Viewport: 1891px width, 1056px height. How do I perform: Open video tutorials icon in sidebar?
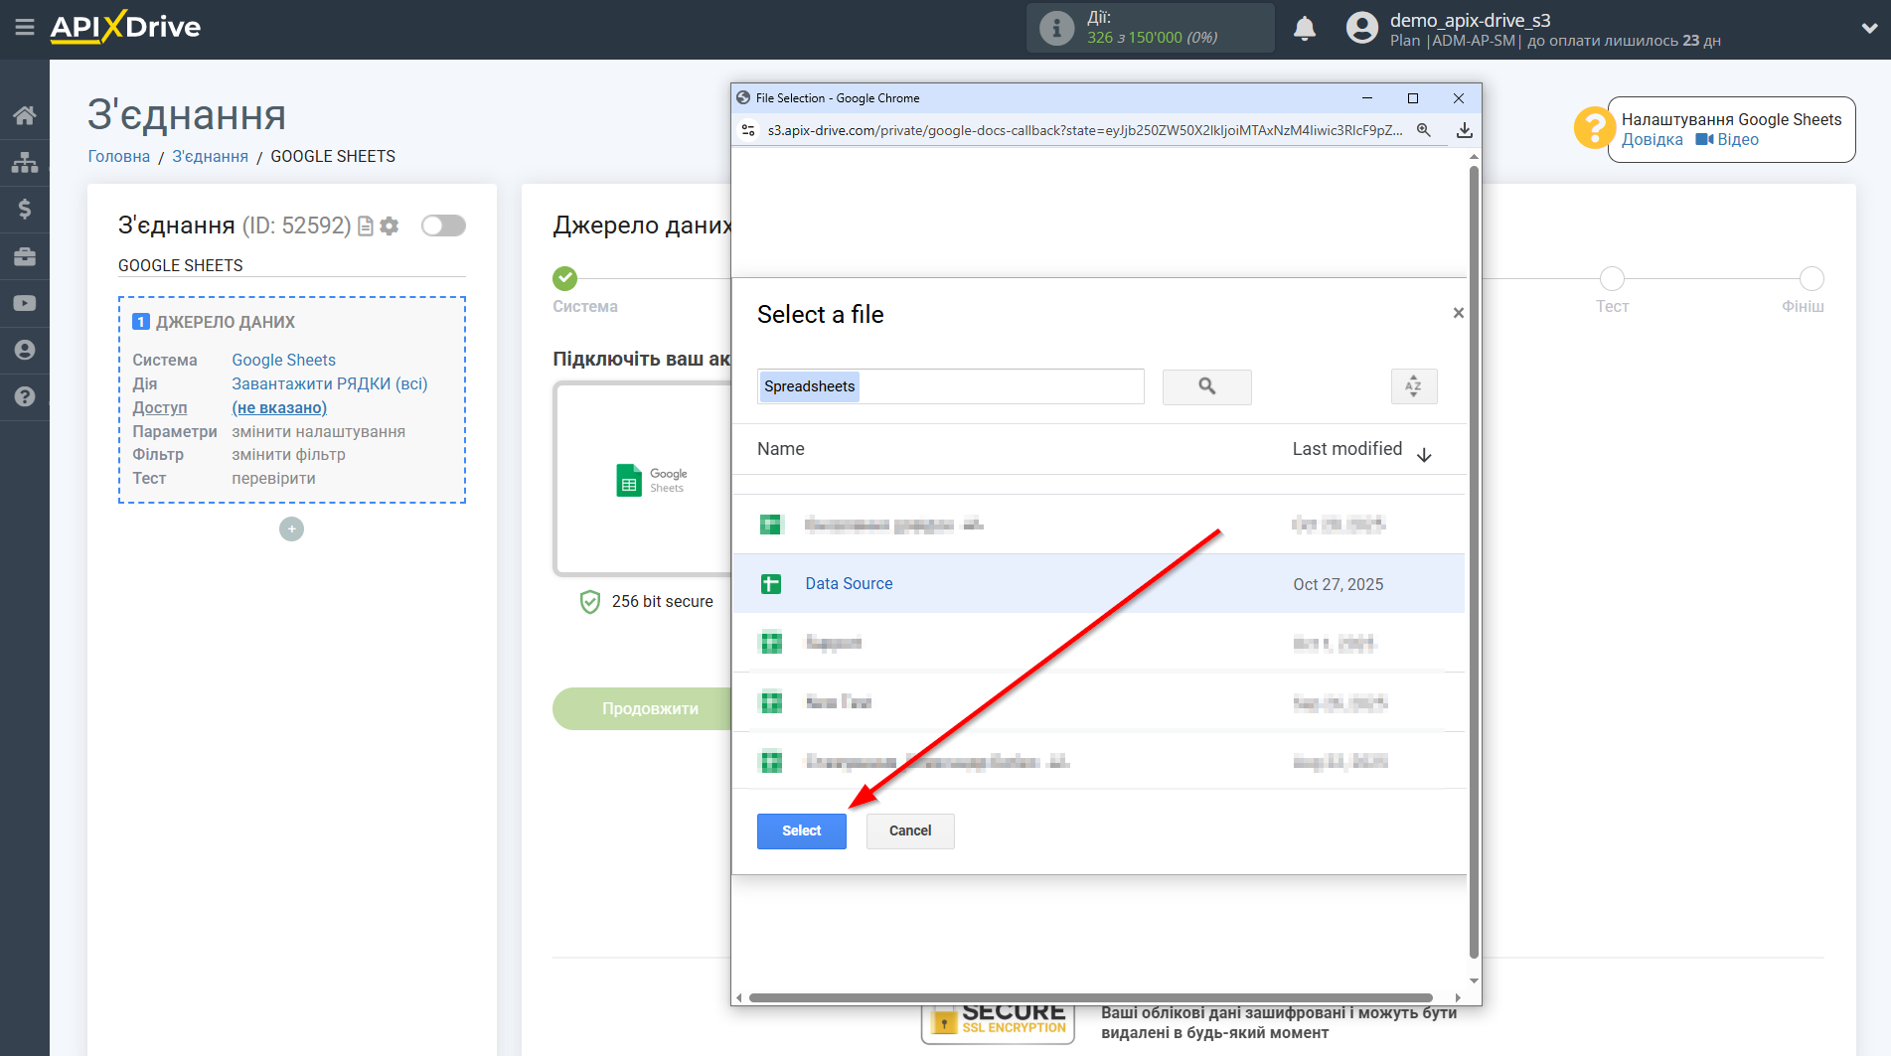coord(25,302)
